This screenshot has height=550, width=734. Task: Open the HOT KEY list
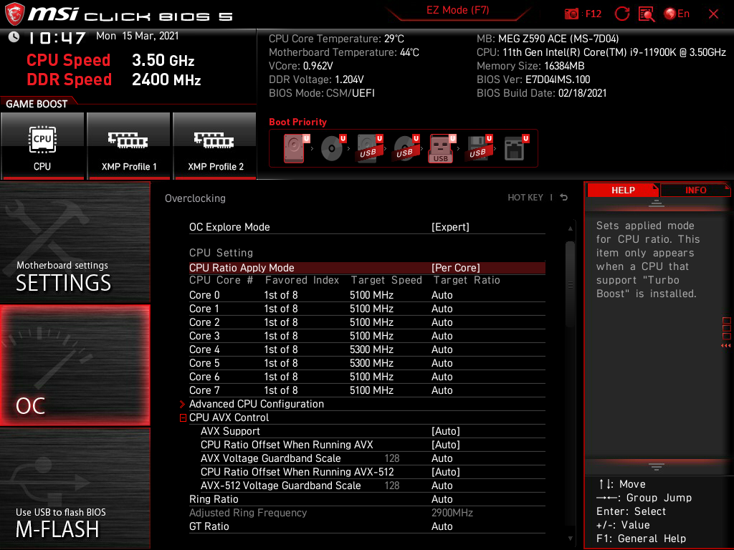[x=525, y=198]
